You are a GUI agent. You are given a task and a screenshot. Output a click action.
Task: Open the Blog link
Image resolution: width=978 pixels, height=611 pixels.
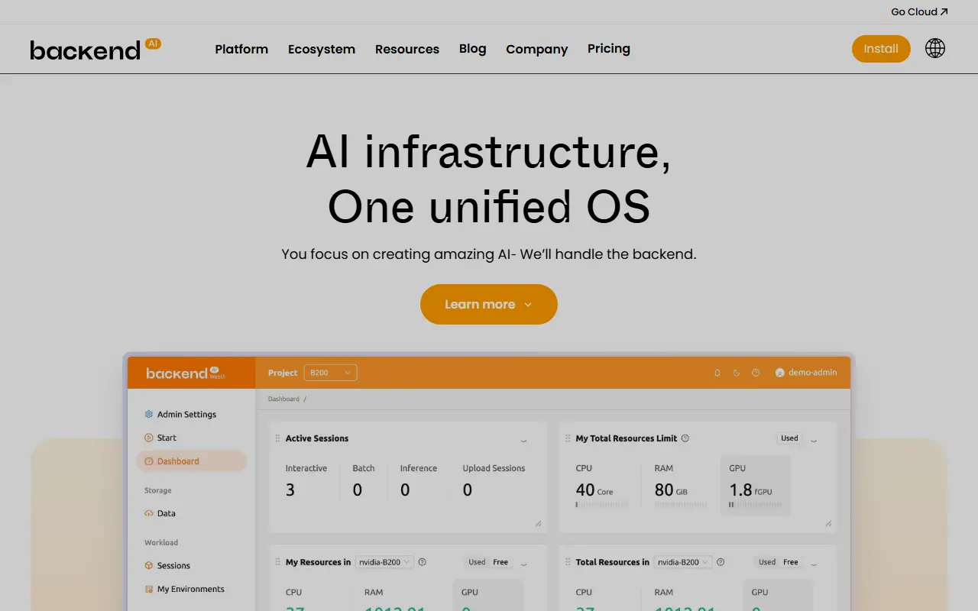point(473,49)
